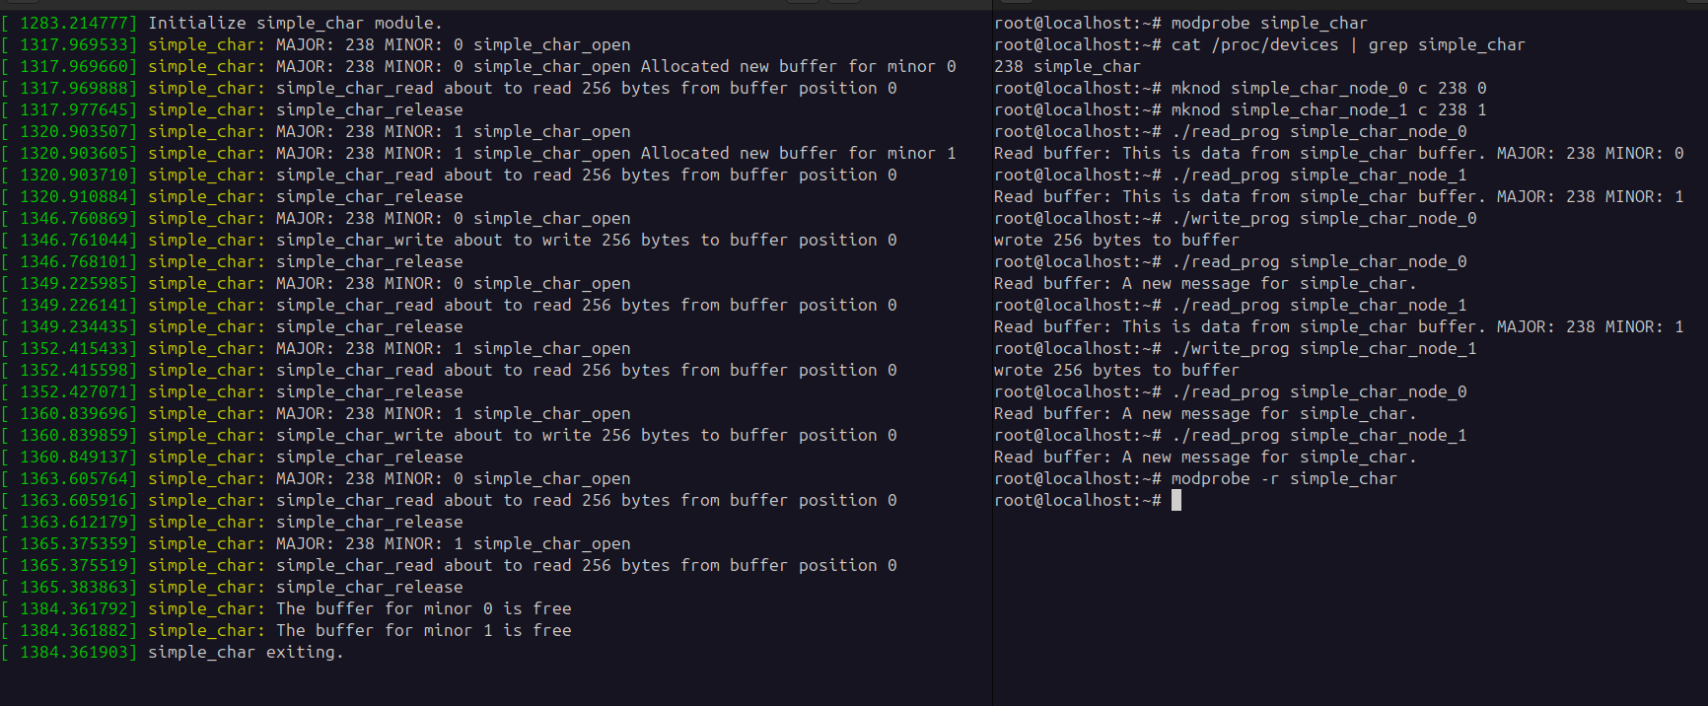Click the "Allocated new buffer for minor 1" text

(798, 154)
